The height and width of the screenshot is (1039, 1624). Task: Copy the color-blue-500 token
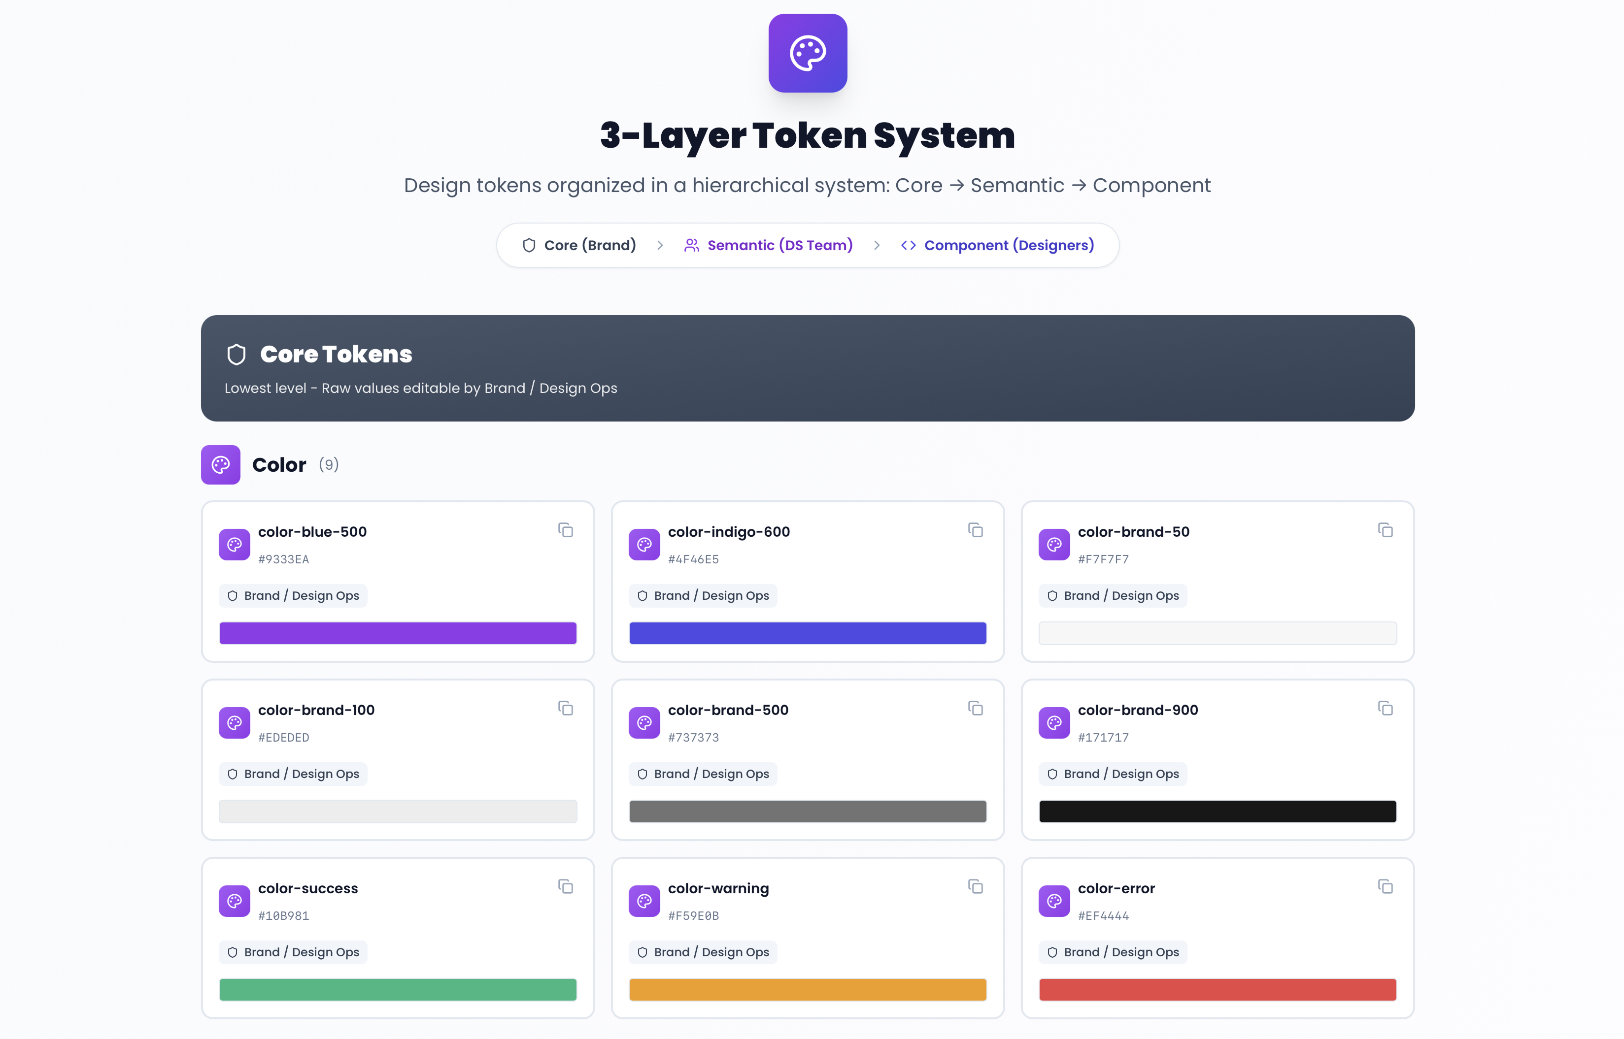coord(566,530)
